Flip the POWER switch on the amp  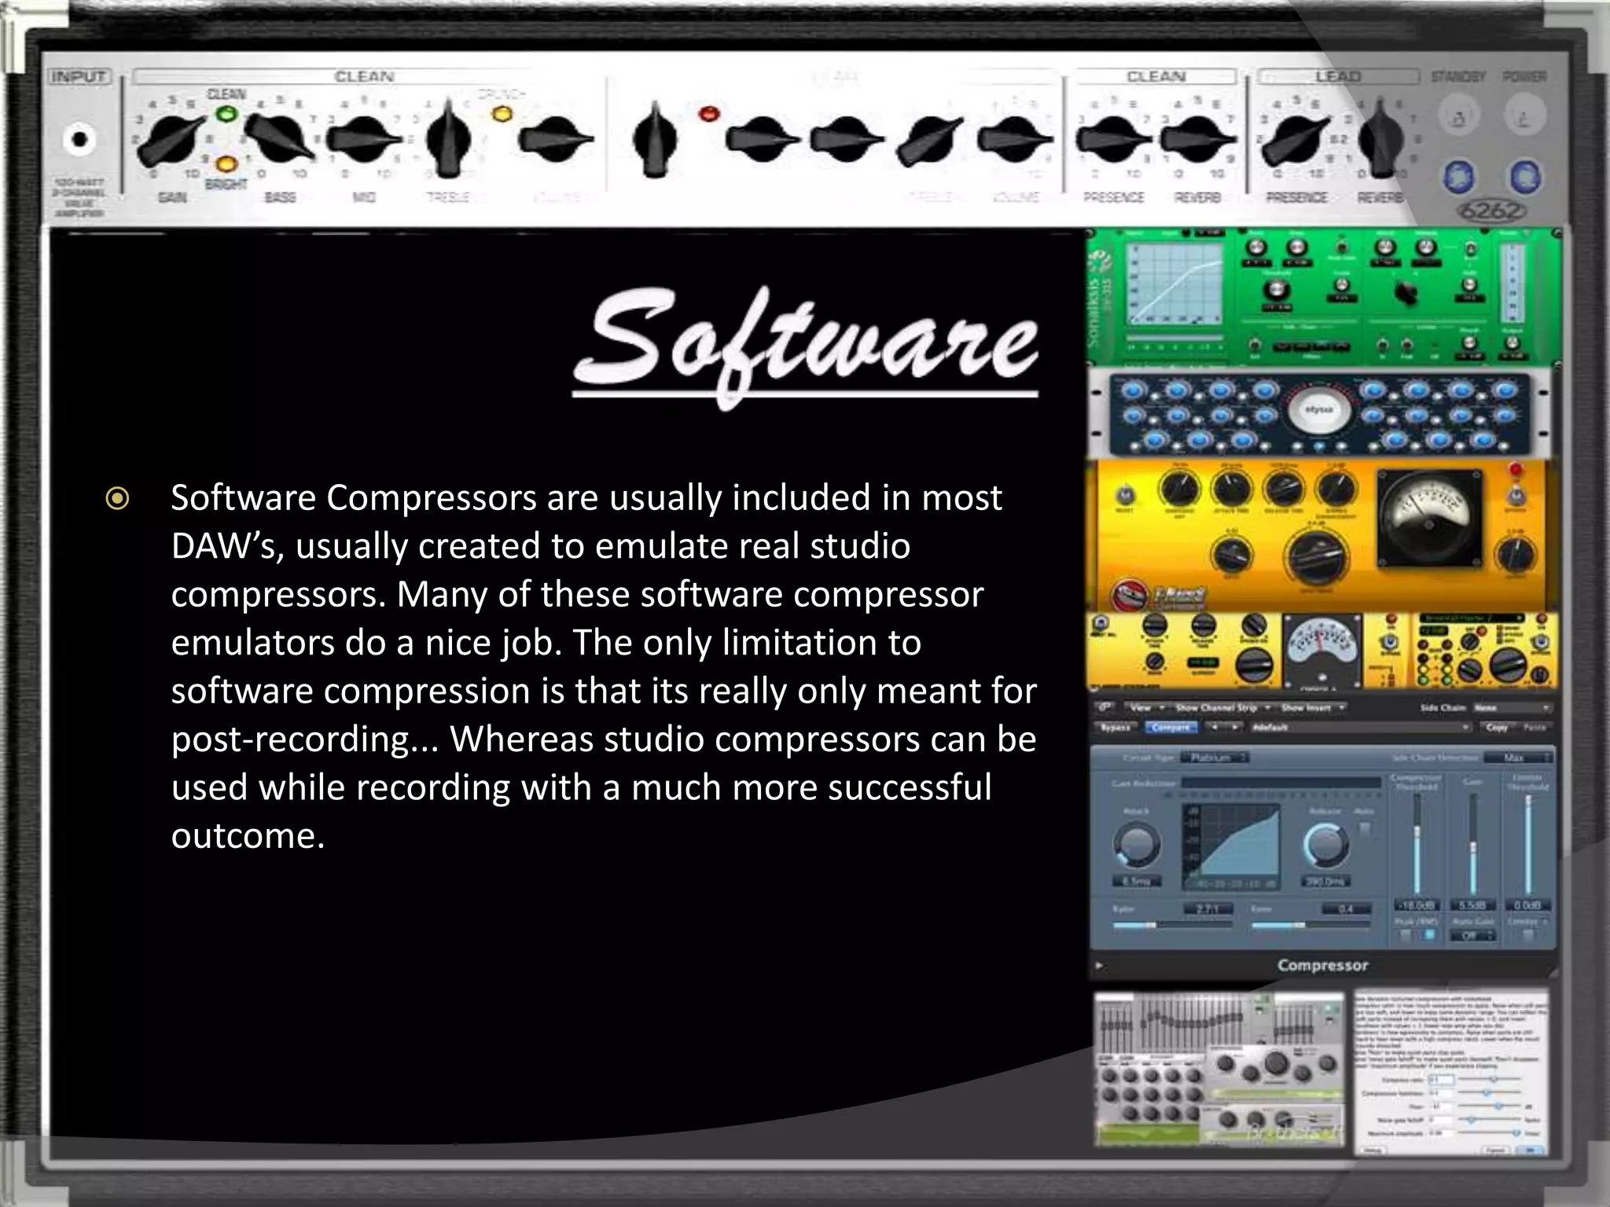point(1525,116)
